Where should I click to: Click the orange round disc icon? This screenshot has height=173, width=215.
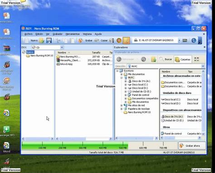pos(119,40)
